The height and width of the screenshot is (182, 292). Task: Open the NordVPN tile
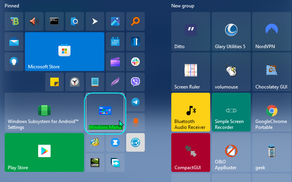pyautogui.click(x=272, y=31)
